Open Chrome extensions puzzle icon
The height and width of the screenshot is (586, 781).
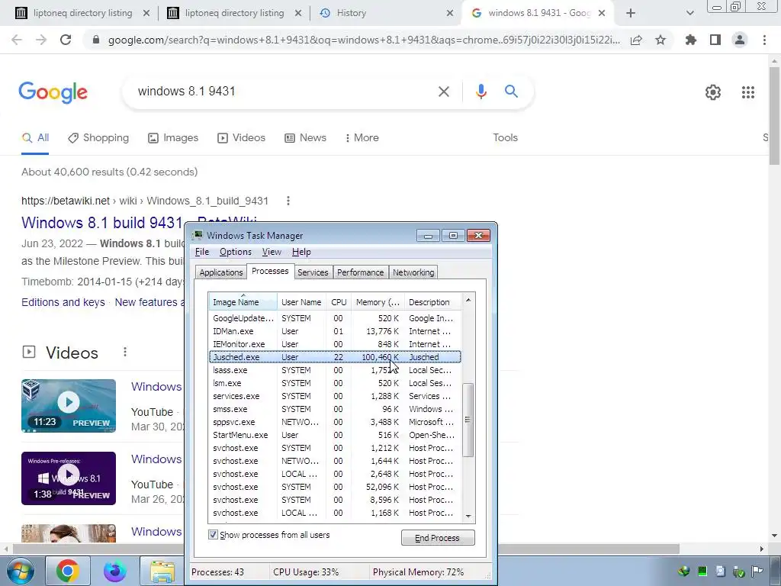[691, 40]
